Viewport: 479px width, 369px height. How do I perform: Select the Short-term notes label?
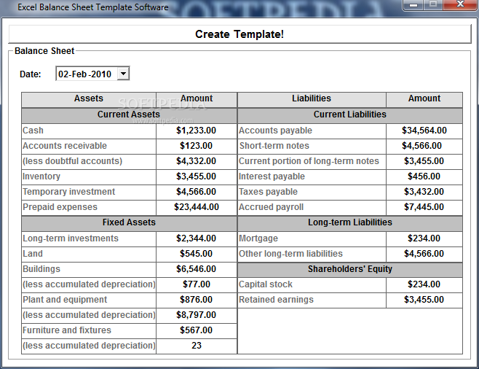pyautogui.click(x=274, y=146)
